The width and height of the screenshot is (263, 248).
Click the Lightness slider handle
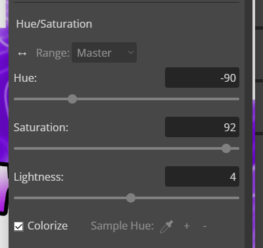pos(131,198)
